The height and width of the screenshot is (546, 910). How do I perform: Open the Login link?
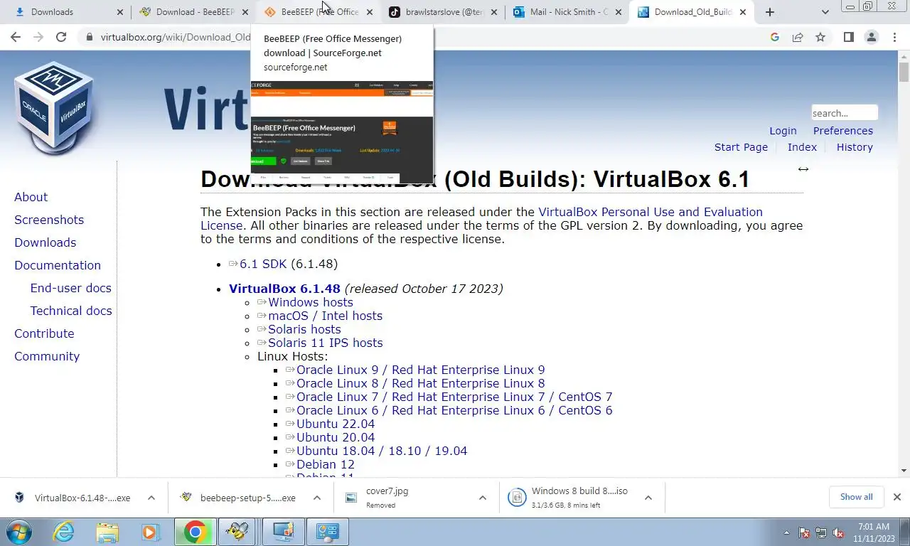pos(783,131)
